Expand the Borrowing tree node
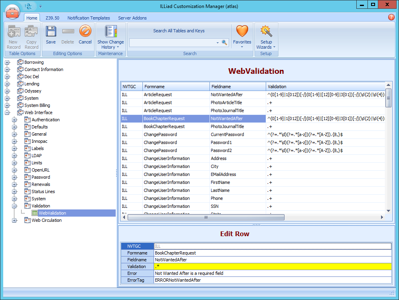 point(7,62)
